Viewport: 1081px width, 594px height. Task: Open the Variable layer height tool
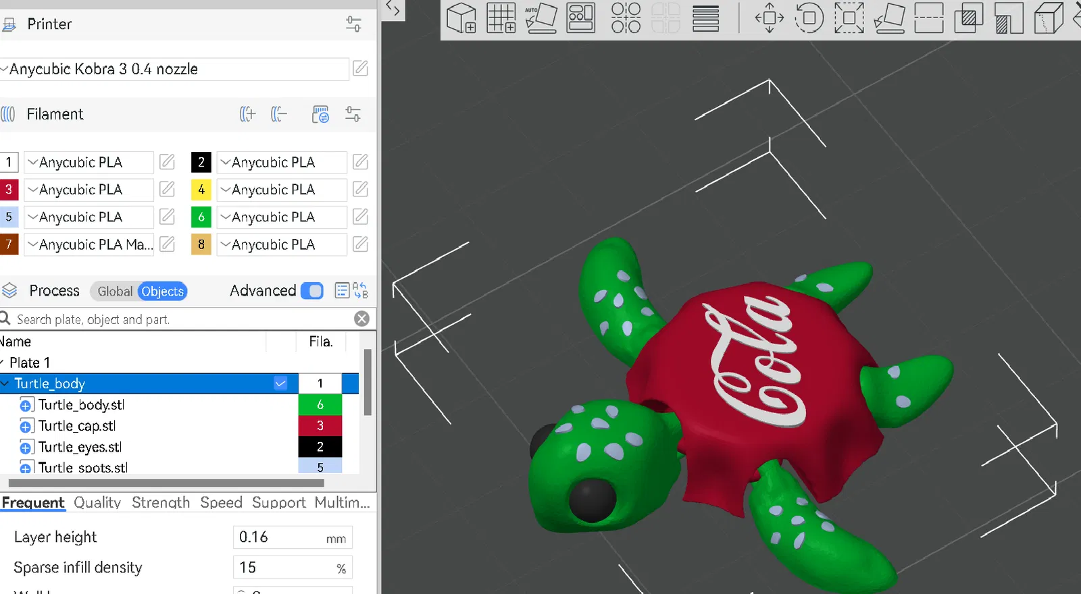pyautogui.click(x=705, y=18)
